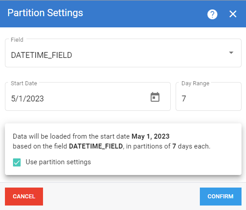The image size is (246, 210).
Task: Close the Partition Settings dialog with X
Action: 233,14
